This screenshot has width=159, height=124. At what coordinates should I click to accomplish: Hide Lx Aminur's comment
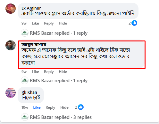63,23
